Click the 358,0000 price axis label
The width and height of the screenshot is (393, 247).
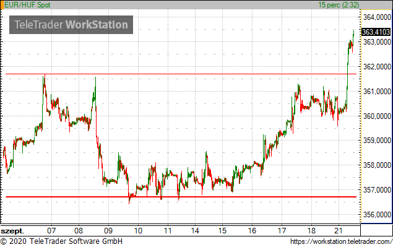(x=377, y=165)
